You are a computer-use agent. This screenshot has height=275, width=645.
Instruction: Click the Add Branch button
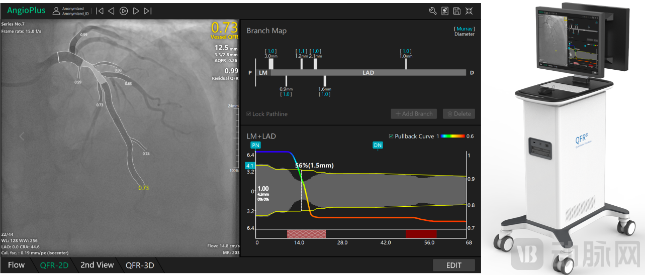coord(414,114)
